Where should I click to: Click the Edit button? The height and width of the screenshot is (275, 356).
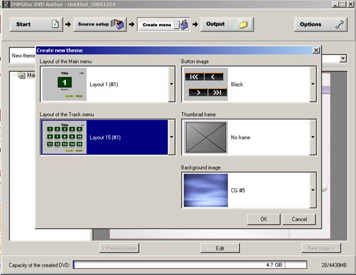220,248
